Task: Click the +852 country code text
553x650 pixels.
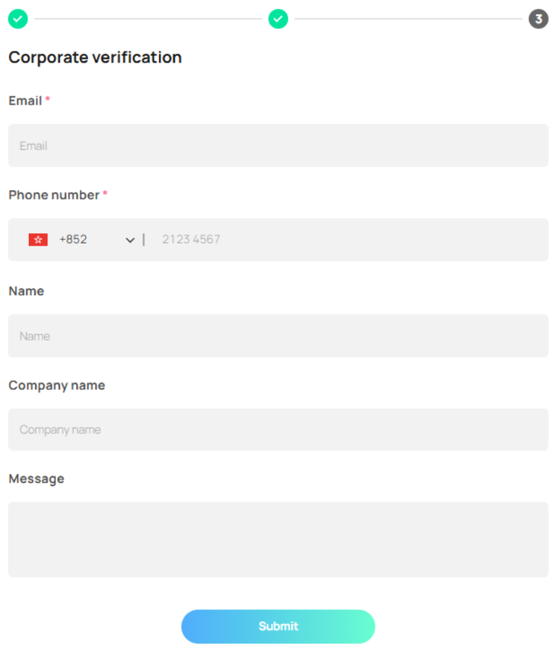Action: 73,239
